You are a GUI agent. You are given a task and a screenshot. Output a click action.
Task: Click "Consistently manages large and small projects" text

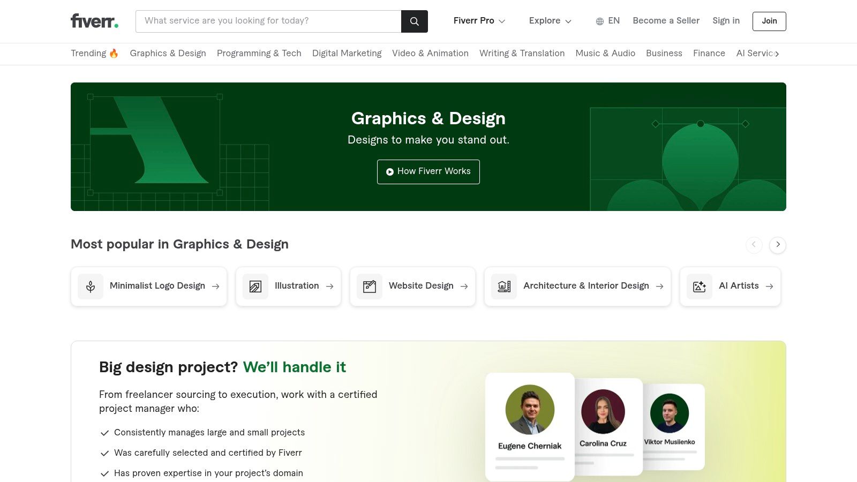pyautogui.click(x=209, y=433)
